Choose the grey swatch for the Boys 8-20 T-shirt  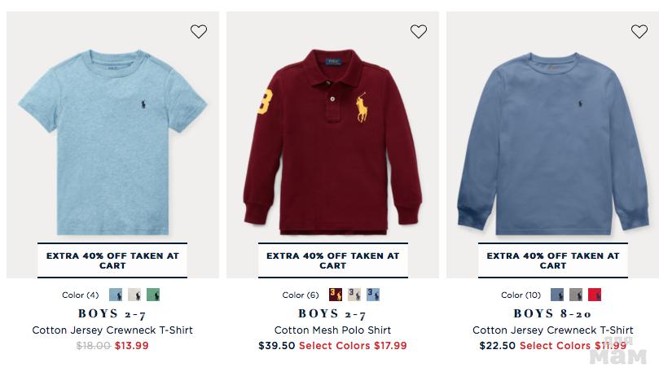click(576, 295)
